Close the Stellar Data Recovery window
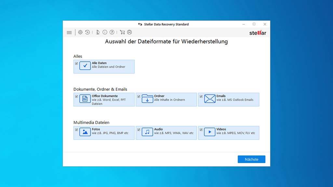 pos(265,24)
